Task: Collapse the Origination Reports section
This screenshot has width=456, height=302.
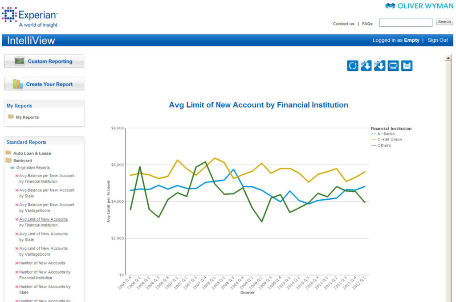Action: click(x=13, y=167)
